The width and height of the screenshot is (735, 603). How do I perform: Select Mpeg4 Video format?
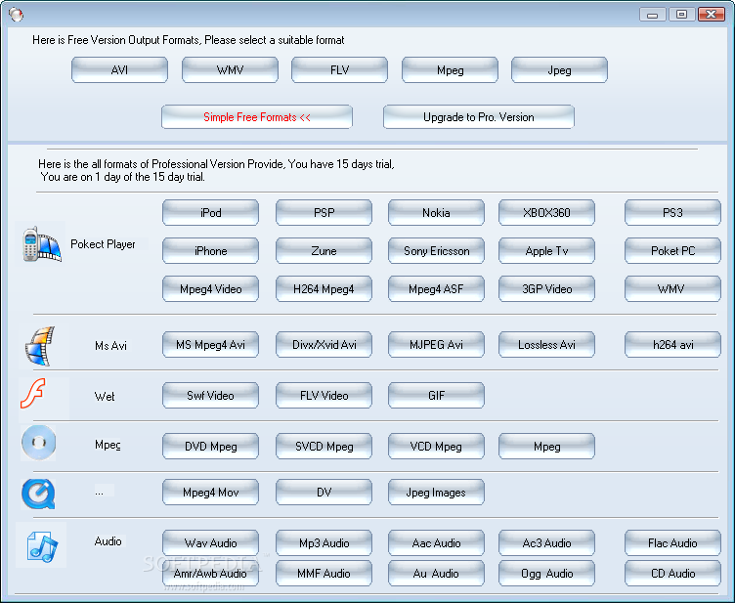pyautogui.click(x=210, y=289)
